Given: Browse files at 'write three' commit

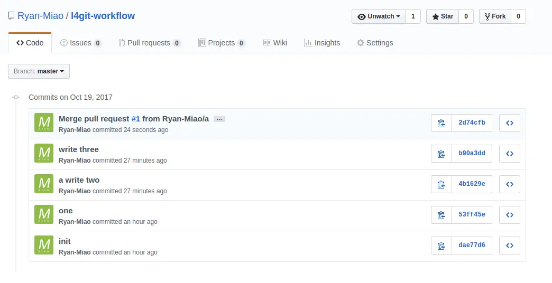Looking at the screenshot, I should tap(509, 154).
